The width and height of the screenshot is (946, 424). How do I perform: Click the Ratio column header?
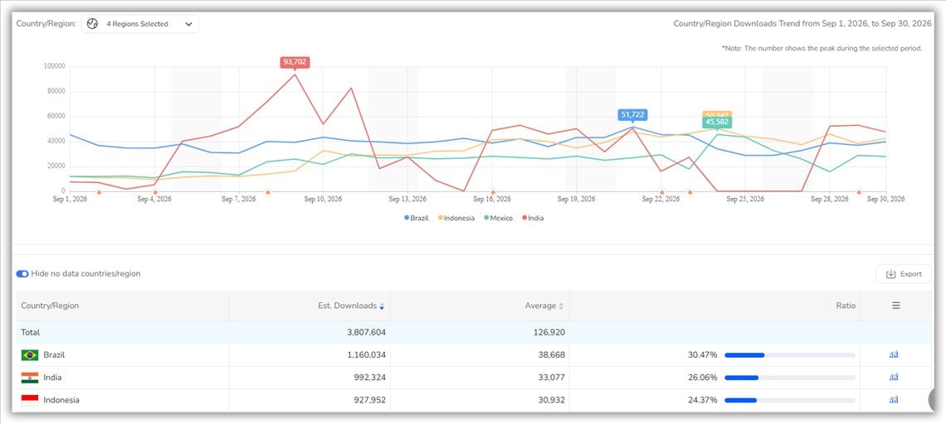point(846,306)
